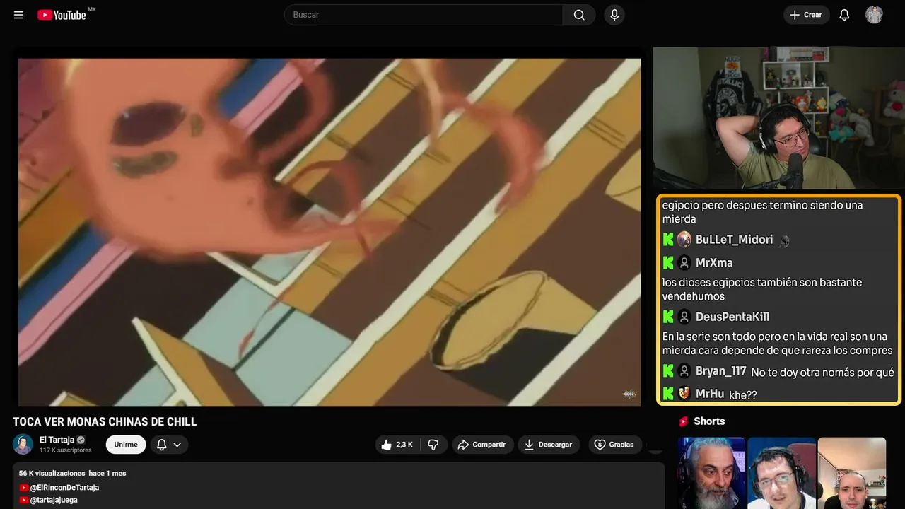905x509 pixels.
Task: Open the YouTube guide hamburger menu
Action: tap(18, 15)
